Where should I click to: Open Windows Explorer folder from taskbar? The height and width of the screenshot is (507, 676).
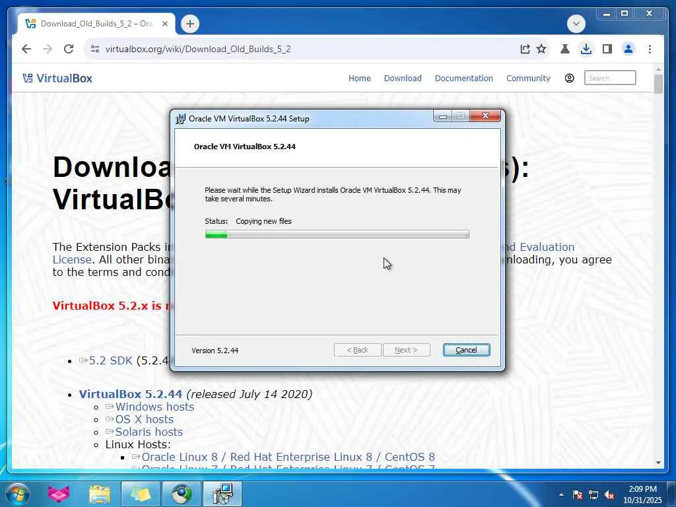click(x=100, y=494)
